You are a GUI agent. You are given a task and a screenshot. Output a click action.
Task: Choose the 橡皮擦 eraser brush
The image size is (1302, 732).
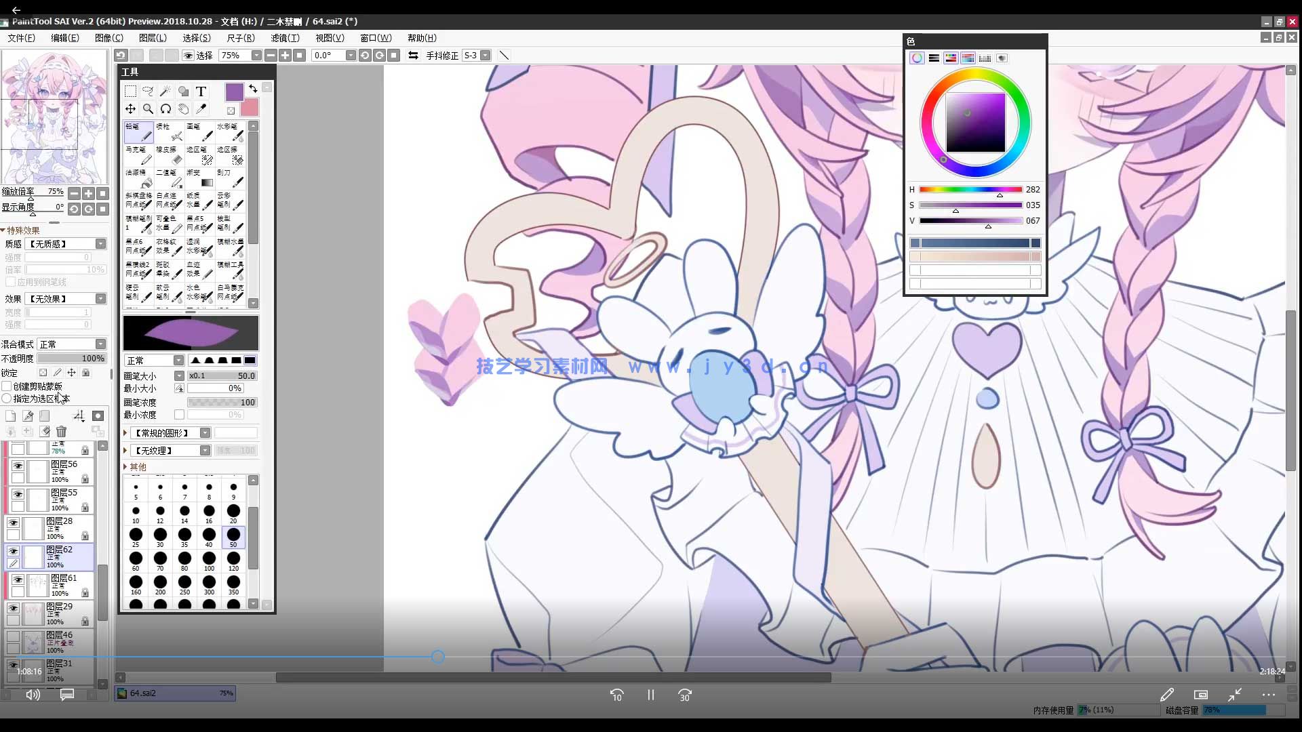(x=170, y=155)
